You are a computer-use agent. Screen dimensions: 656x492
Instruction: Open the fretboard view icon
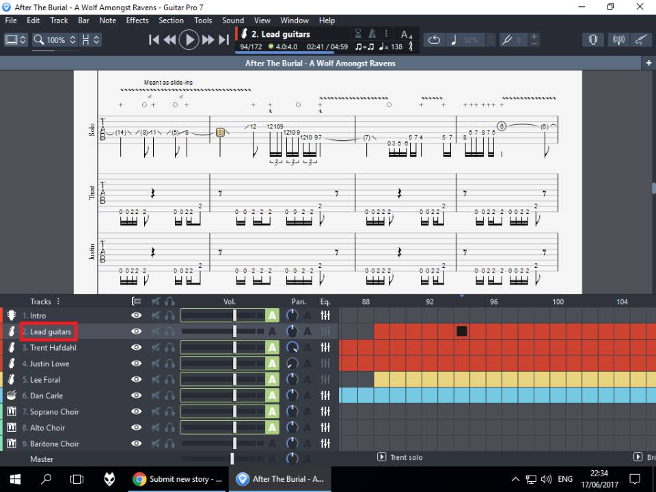(x=593, y=40)
